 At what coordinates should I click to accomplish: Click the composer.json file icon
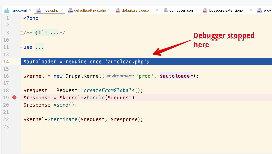(x=166, y=10)
